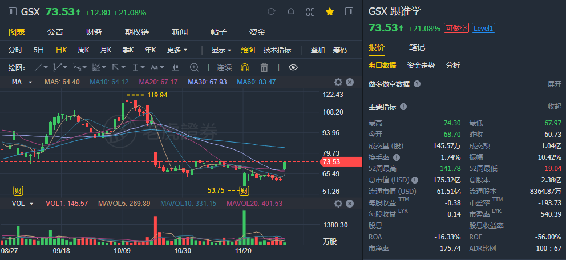Open the price alert bell icon
The width and height of the screenshot is (566, 260).
[290, 12]
